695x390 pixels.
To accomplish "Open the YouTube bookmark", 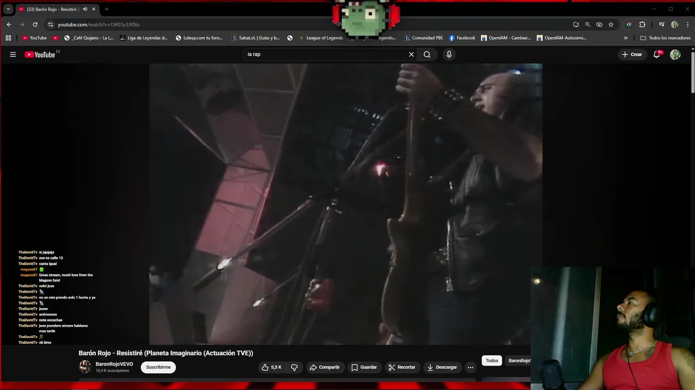I will tap(34, 38).
